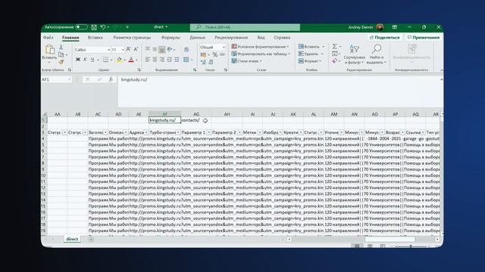Open filter dropdown for Параметр 1 column
This screenshot has height=272, width=485.
pos(209,132)
